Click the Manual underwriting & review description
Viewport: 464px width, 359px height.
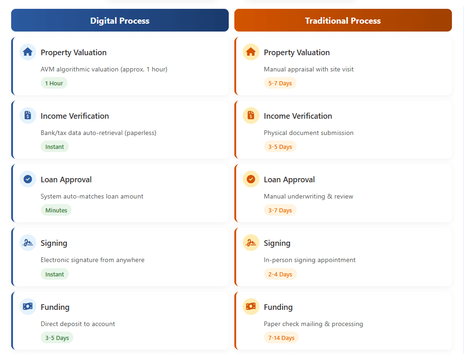pos(309,196)
